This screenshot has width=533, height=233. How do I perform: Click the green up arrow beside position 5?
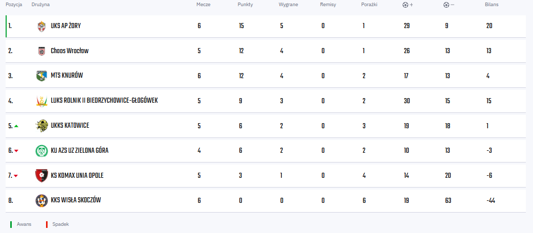pyautogui.click(x=16, y=126)
